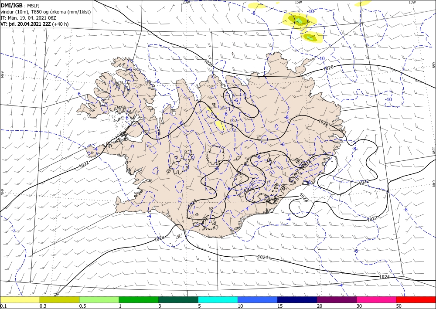This screenshot has height=309, width=436.
Task: Select the dark green 3–5 legend swatch
Action: pyautogui.click(x=178, y=299)
